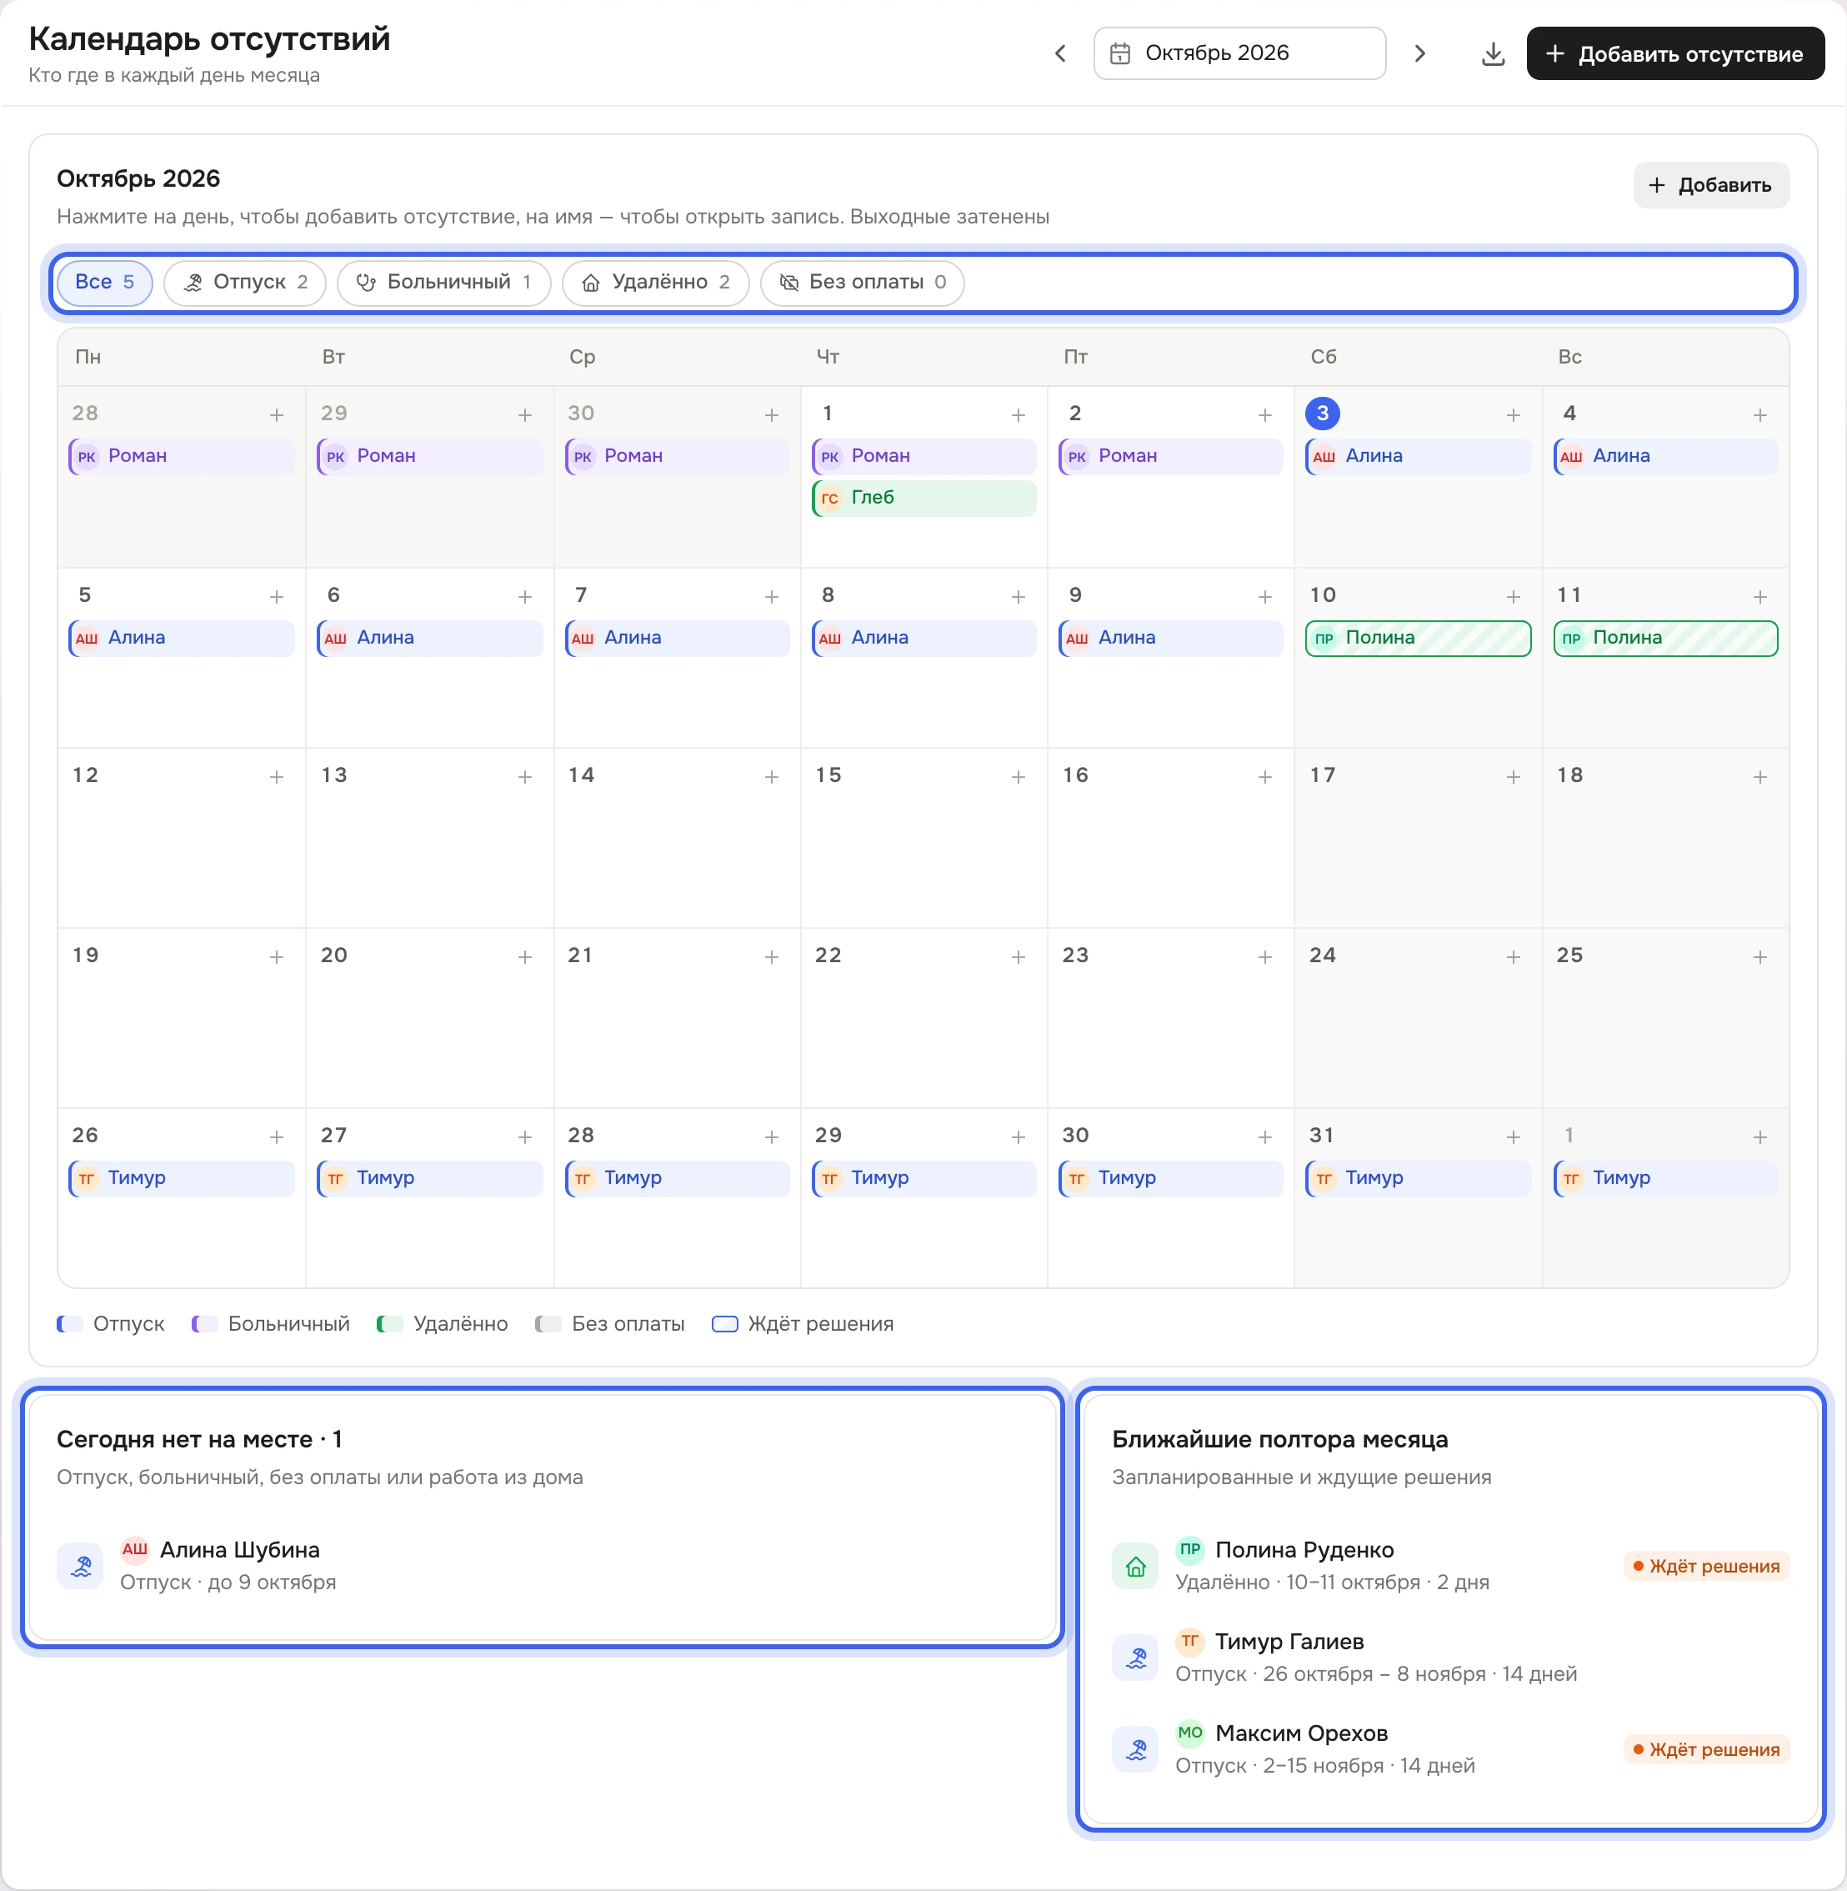
Task: Download the absence calendar export
Action: pos(1493,53)
